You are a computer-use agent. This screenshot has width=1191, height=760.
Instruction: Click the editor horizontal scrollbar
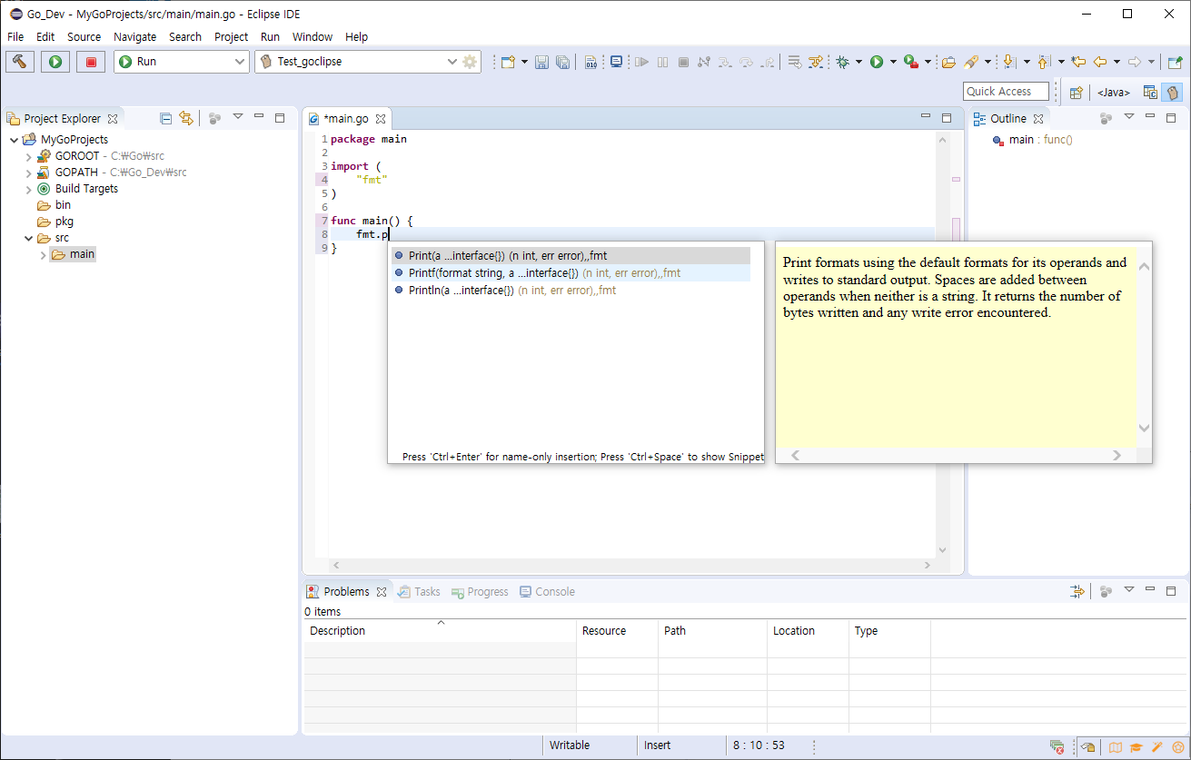point(630,565)
